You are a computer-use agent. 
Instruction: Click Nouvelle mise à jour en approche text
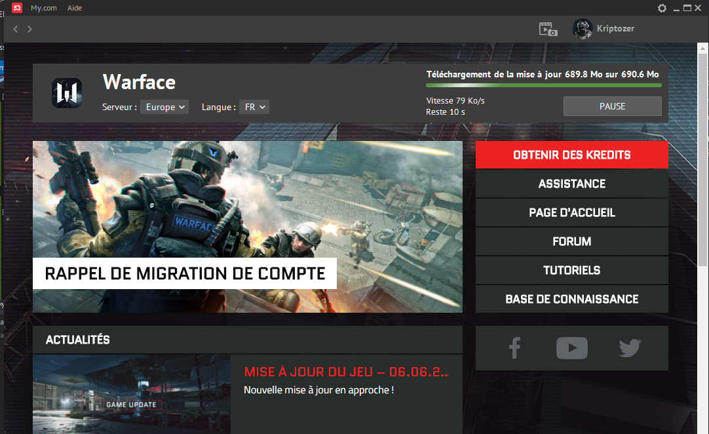click(318, 390)
